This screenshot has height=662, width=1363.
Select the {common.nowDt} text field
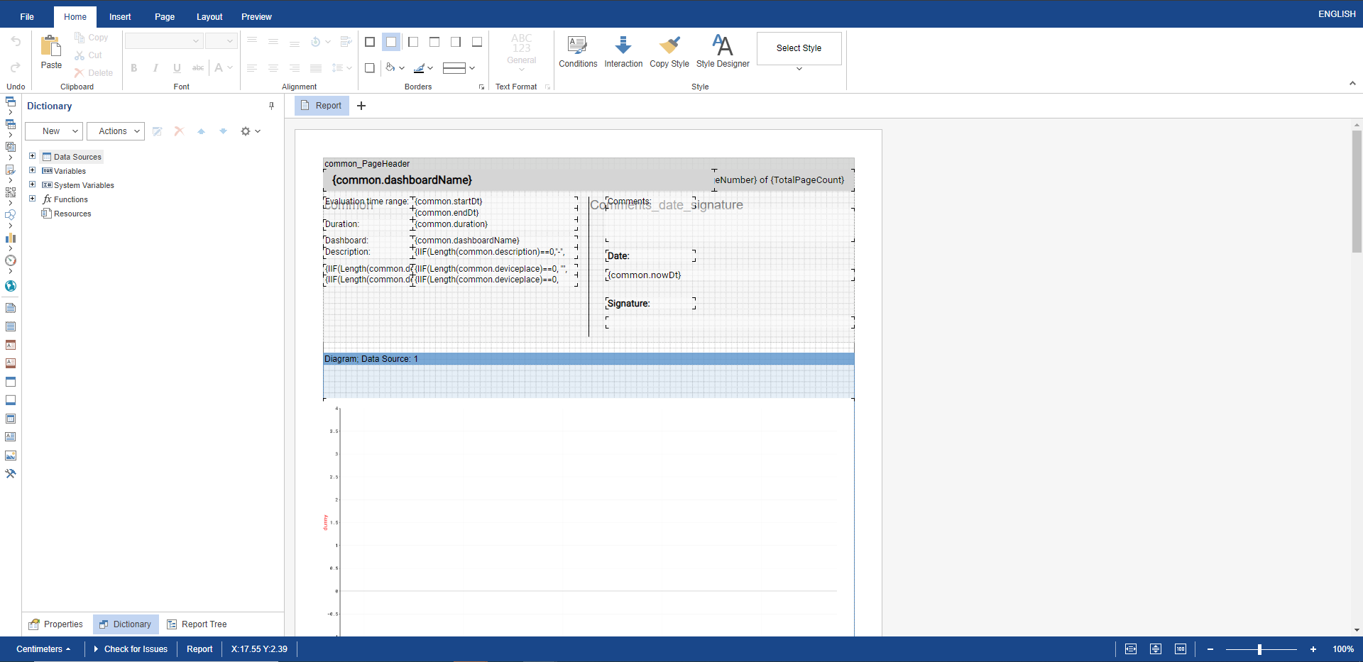645,275
